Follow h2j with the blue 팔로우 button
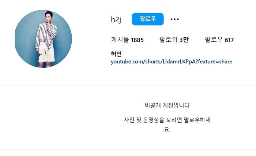The height and width of the screenshot is (156, 256). click(148, 19)
